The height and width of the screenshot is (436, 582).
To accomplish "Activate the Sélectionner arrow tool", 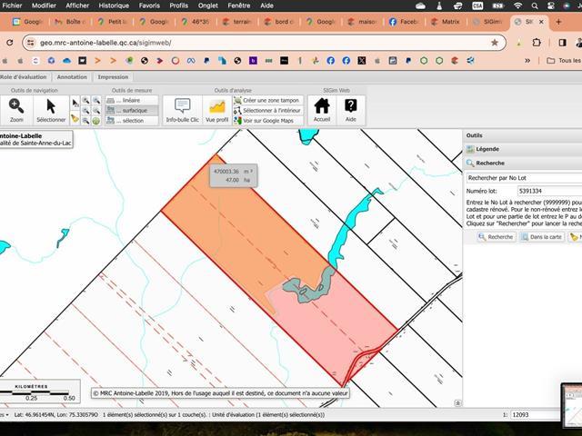I will click(51, 110).
